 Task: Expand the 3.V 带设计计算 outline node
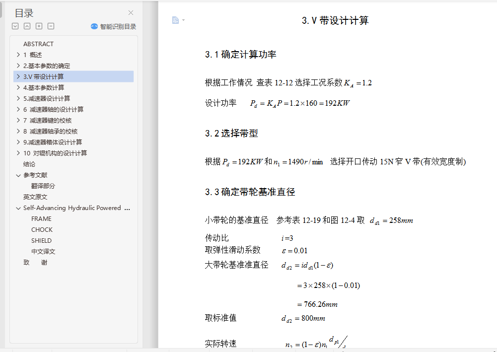[18, 76]
